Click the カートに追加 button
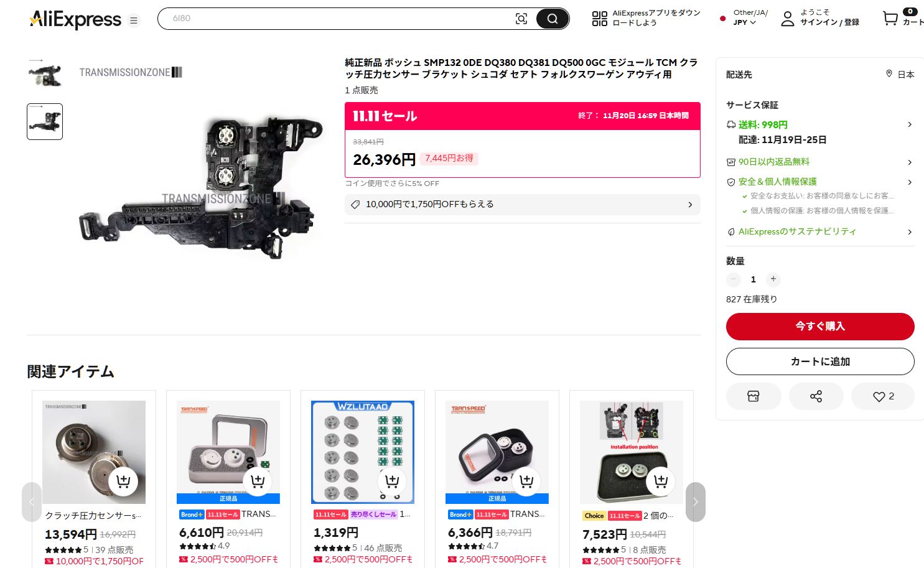Image resolution: width=924 pixels, height=568 pixels. (819, 361)
